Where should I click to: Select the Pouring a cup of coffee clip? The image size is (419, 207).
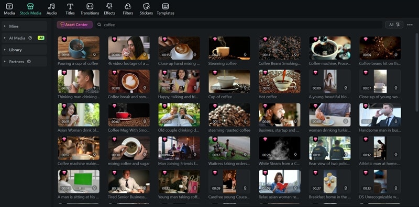(x=79, y=48)
